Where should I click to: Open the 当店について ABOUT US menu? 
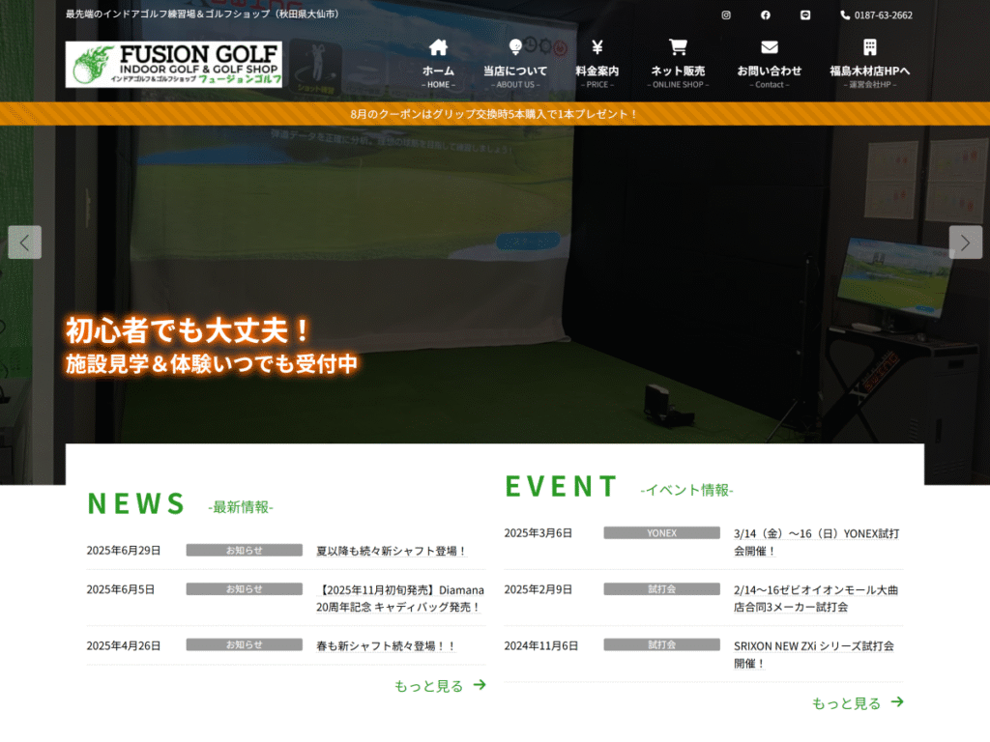tap(515, 64)
